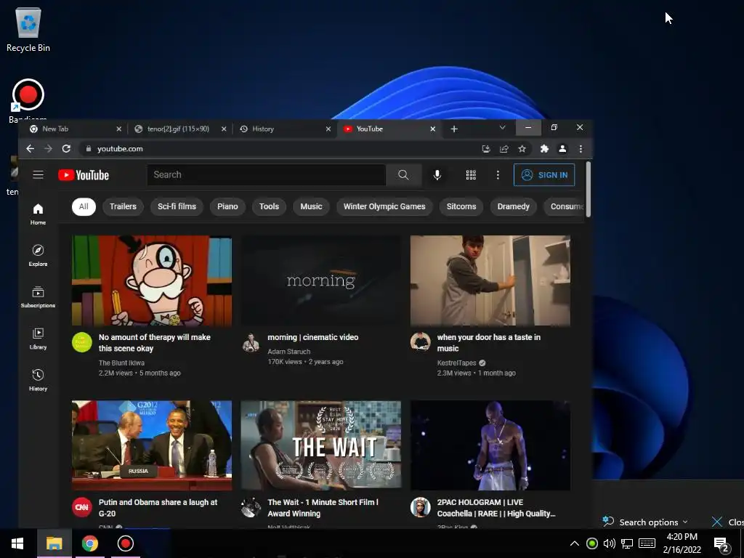Close the History browser tab

tap(328, 129)
